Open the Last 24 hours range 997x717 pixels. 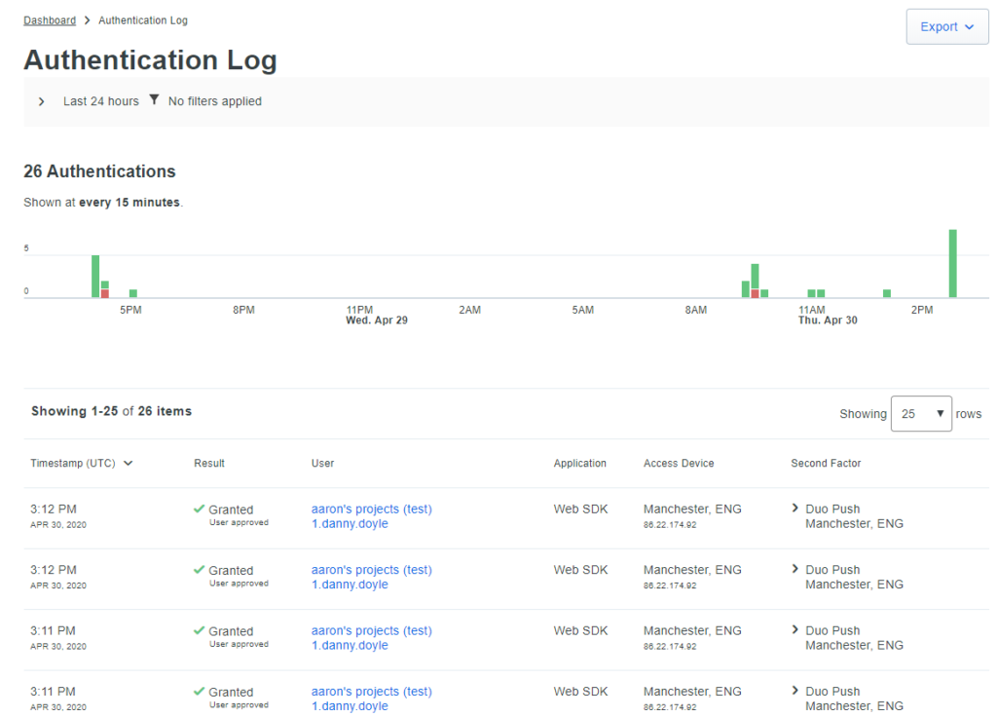coord(100,101)
